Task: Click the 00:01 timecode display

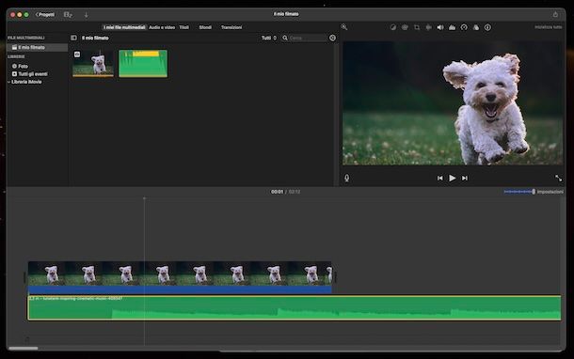Action: coord(277,192)
